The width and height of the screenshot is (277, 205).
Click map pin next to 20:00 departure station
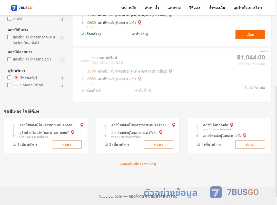[x=170, y=71]
